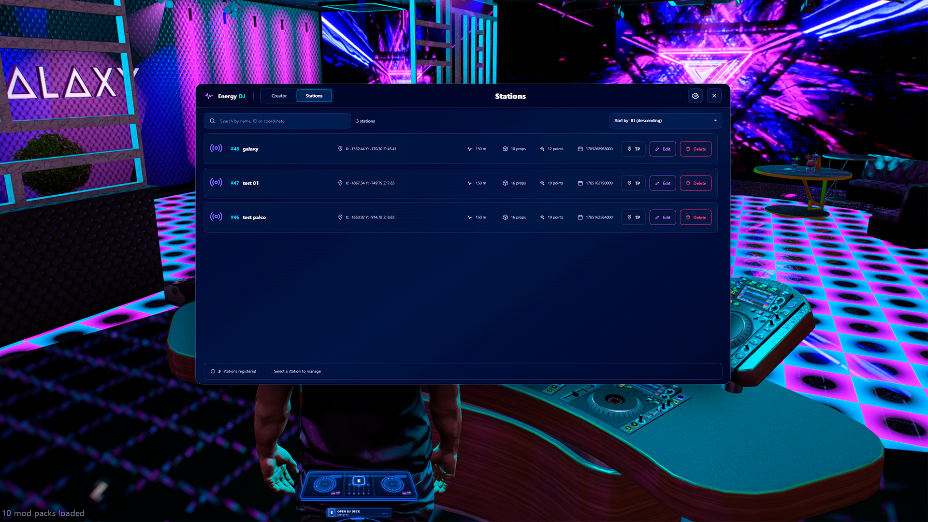Click the props cube icon for test 01

pos(505,183)
